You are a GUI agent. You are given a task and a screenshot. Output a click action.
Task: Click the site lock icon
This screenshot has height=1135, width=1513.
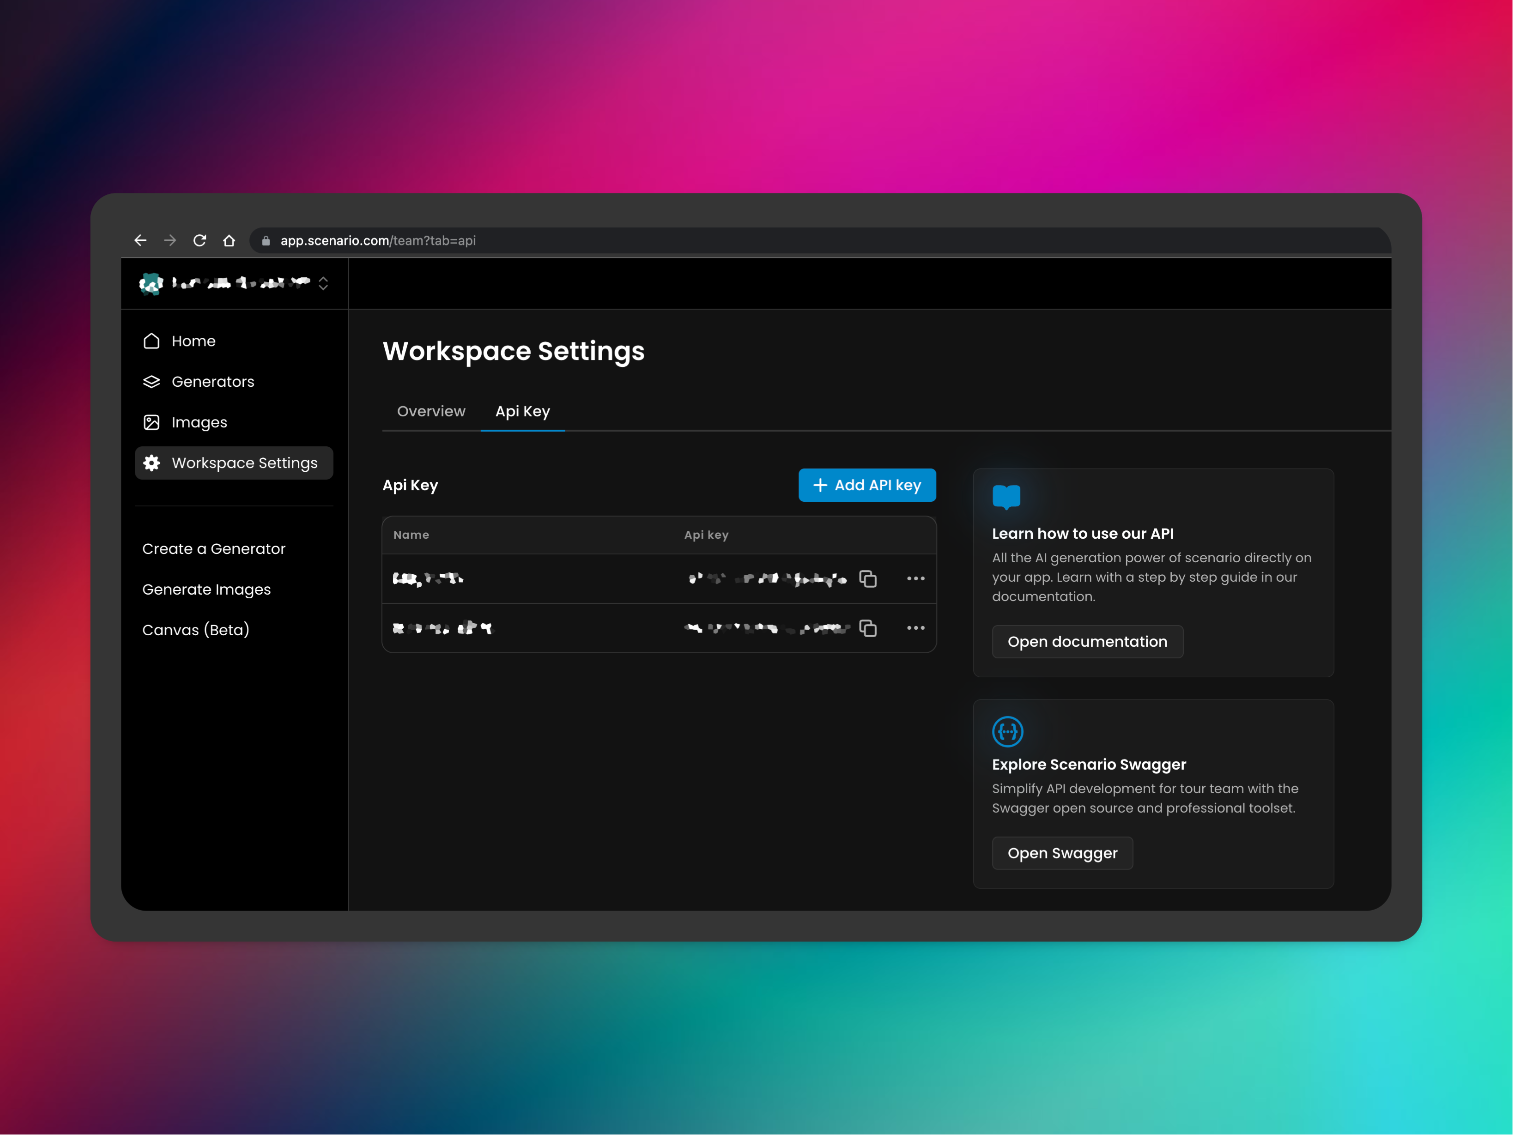pos(266,241)
